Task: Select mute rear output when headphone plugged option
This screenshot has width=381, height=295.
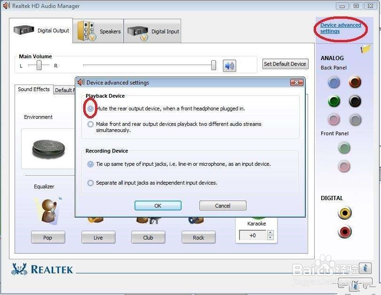Action: click(x=90, y=109)
